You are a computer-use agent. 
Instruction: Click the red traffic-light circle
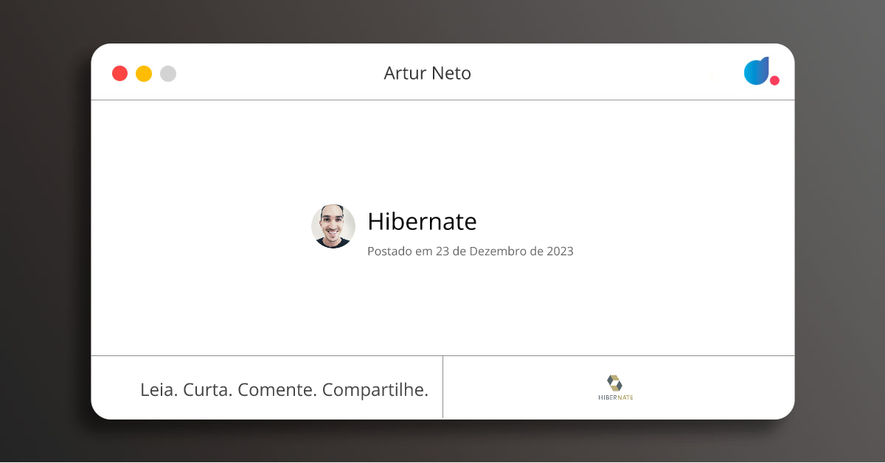click(x=119, y=73)
